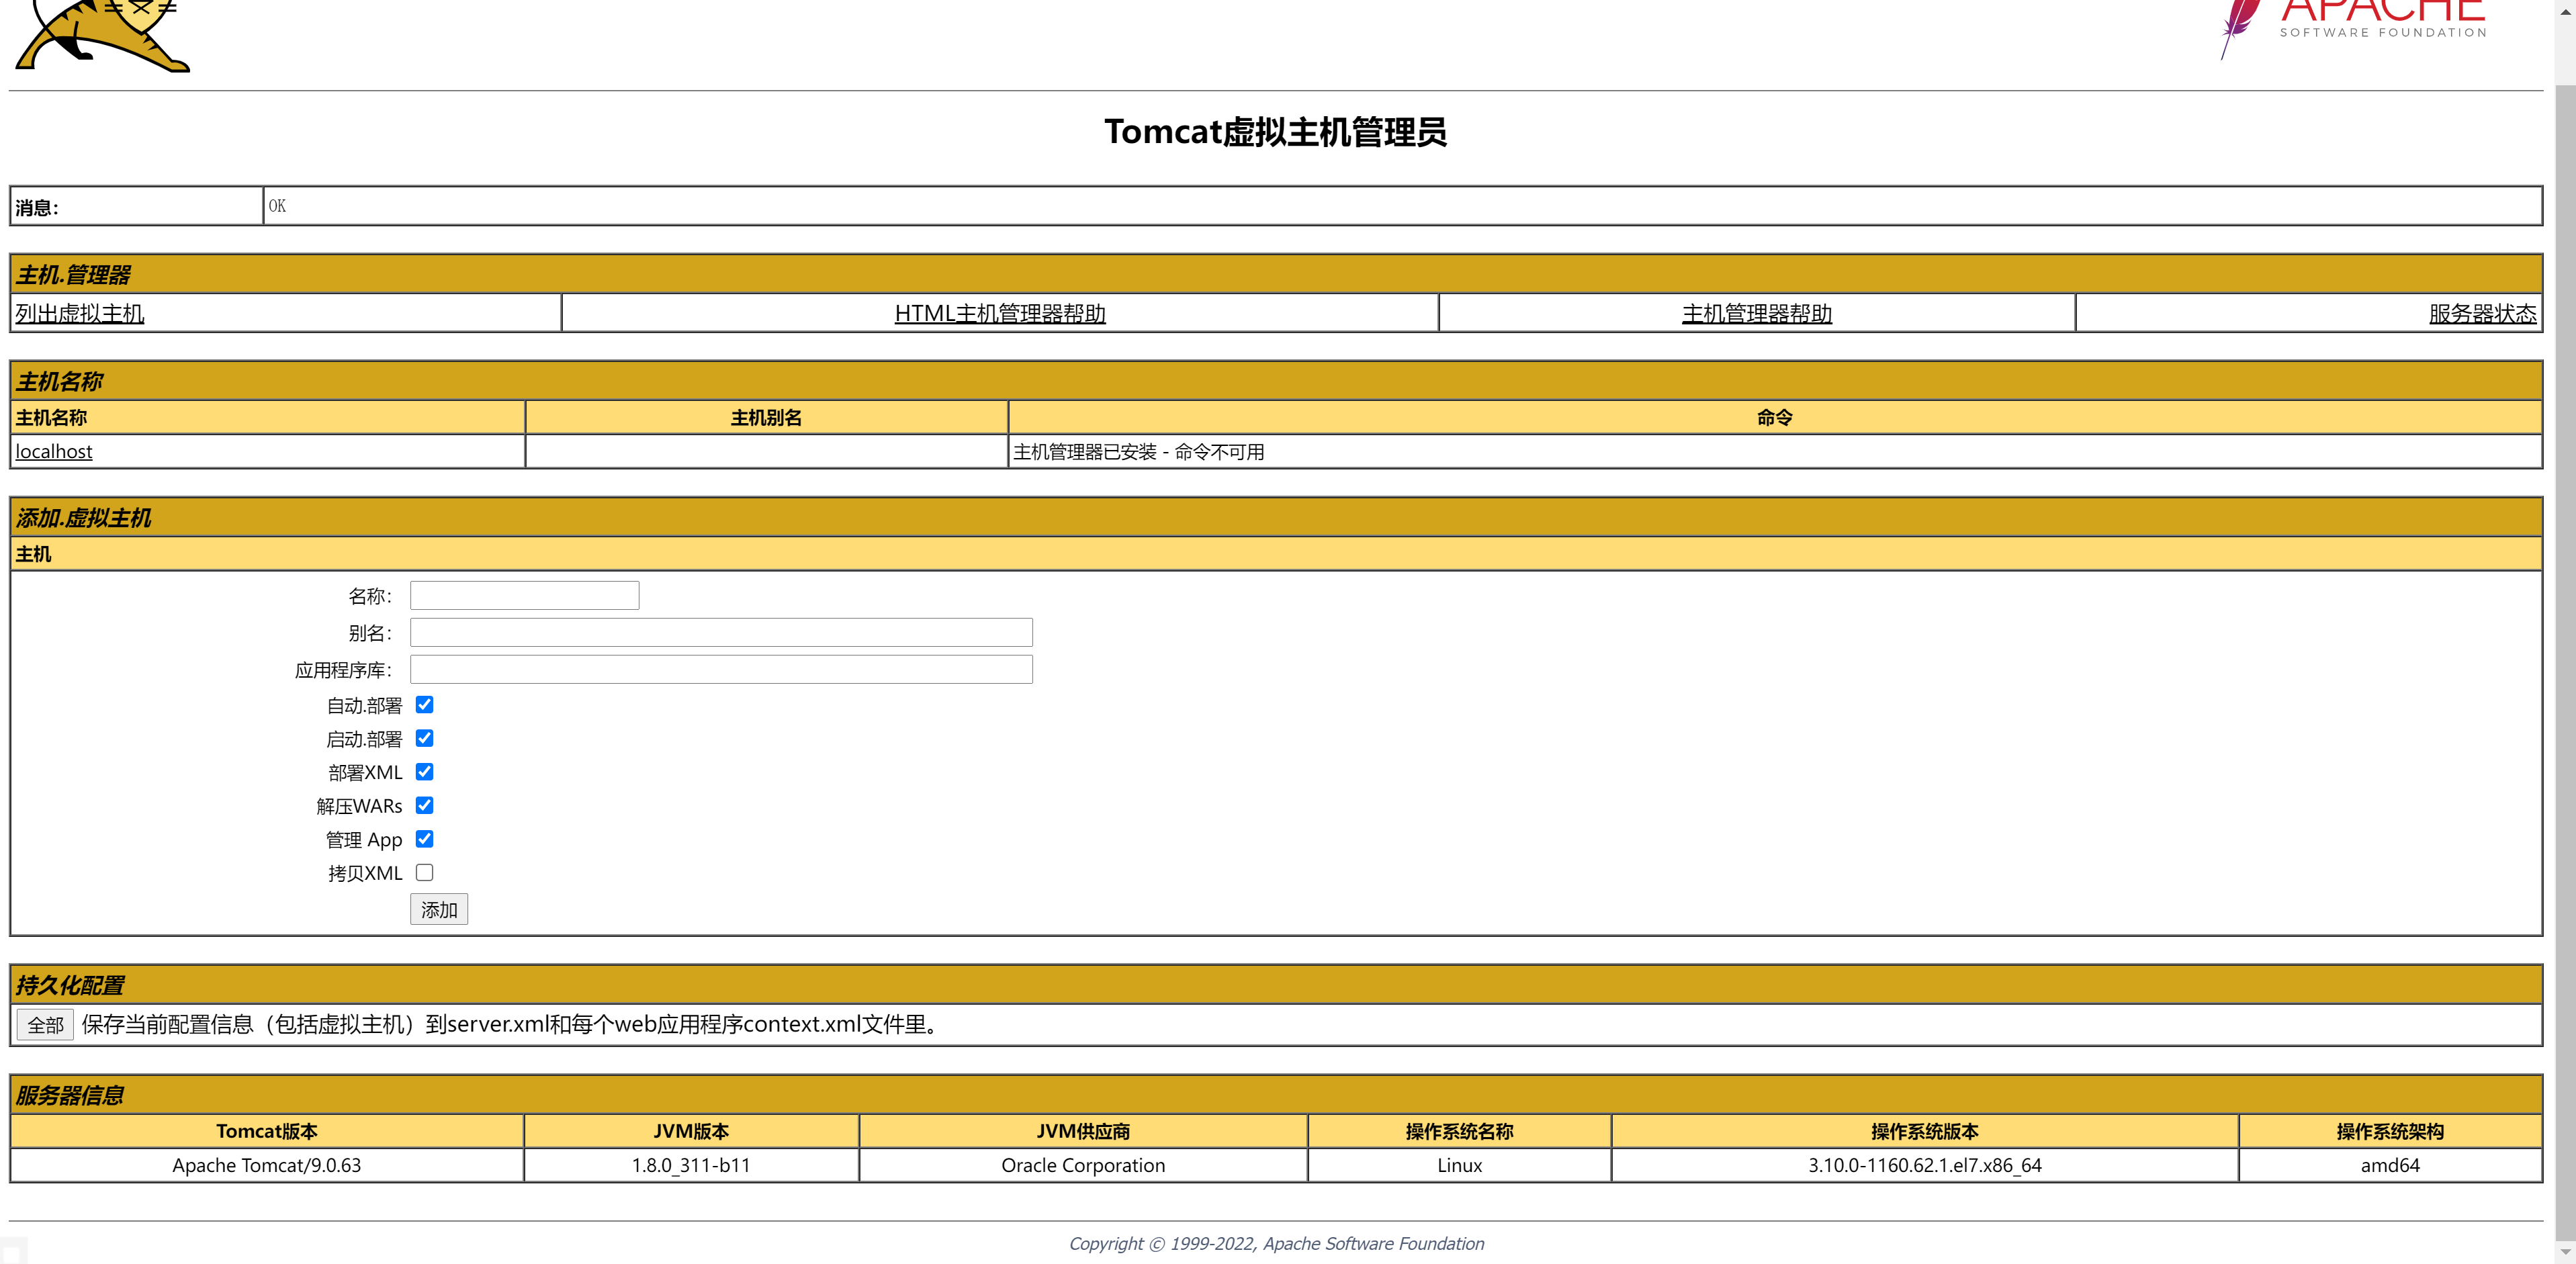Image resolution: width=2576 pixels, height=1264 pixels.
Task: Click the 主机.管理器 section header
Action: [x=1276, y=274]
